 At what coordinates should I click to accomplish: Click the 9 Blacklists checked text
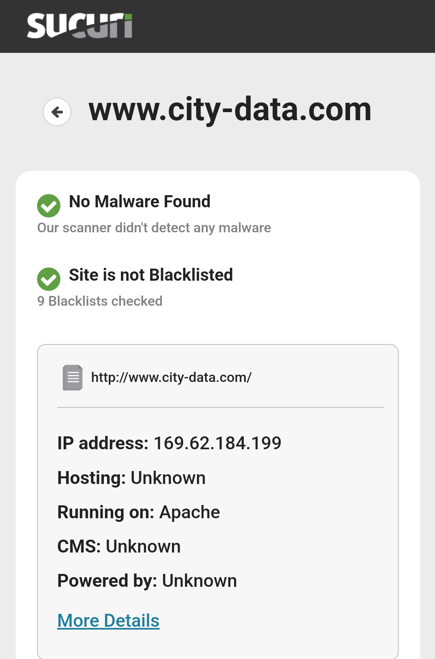click(x=100, y=301)
